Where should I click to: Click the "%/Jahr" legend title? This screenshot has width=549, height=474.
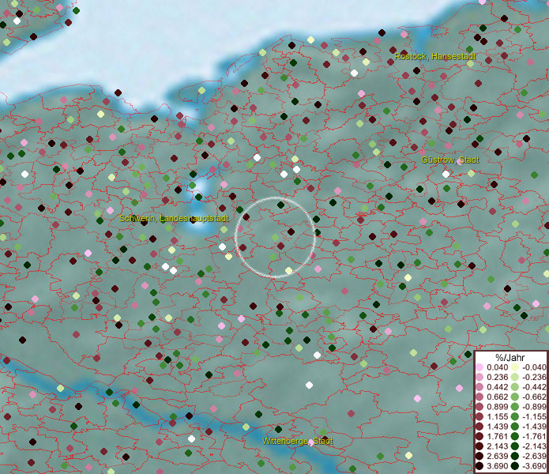510,357
